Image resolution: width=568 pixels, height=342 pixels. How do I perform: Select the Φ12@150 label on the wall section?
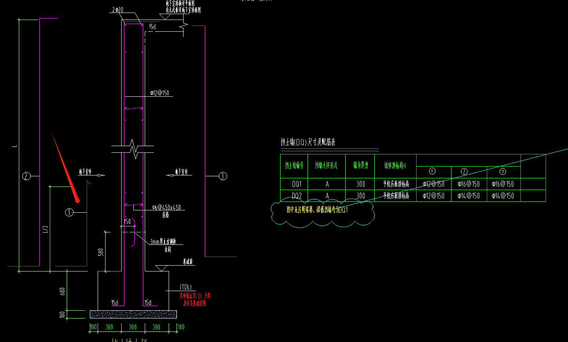pos(160,93)
